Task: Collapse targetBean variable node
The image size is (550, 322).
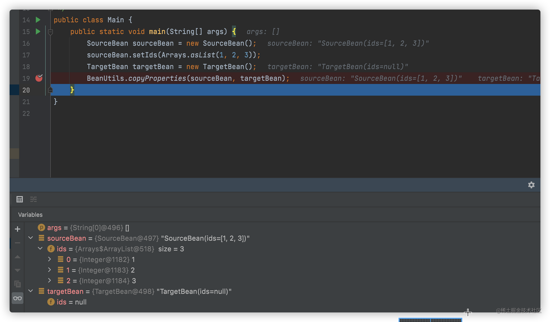Action: 31,291
